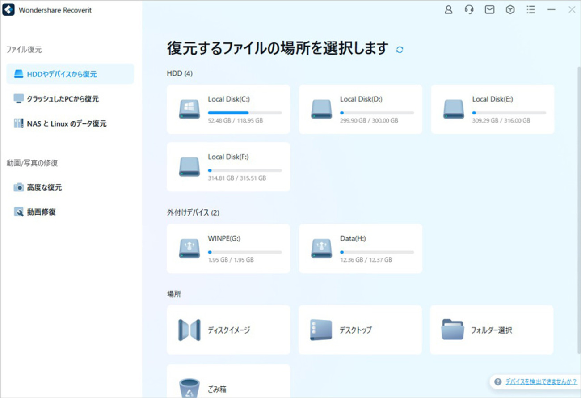Screen dimensions: 581x398
Task: Select the Local Disk(D:) label
Action: pos(361,99)
